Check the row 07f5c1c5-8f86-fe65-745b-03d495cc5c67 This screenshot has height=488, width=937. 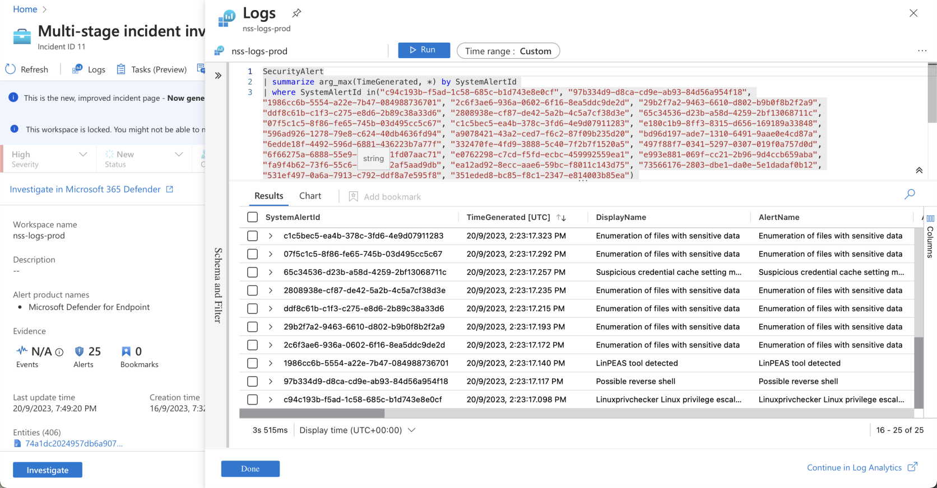253,254
